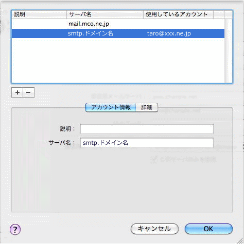This screenshot has width=244, height=244.
Task: Add a new SMTP server with plus button
Action: [x=17, y=92]
